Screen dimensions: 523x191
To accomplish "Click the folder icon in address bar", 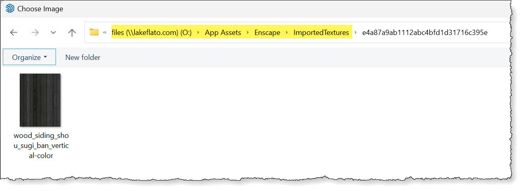I will point(94,33).
